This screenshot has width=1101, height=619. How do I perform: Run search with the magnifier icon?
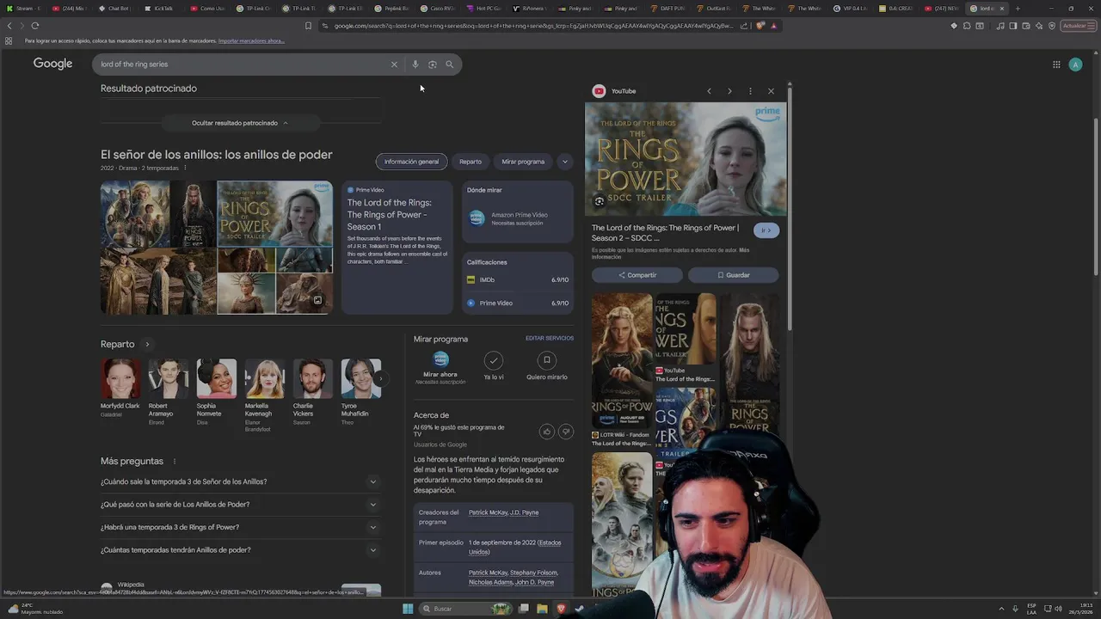click(449, 64)
